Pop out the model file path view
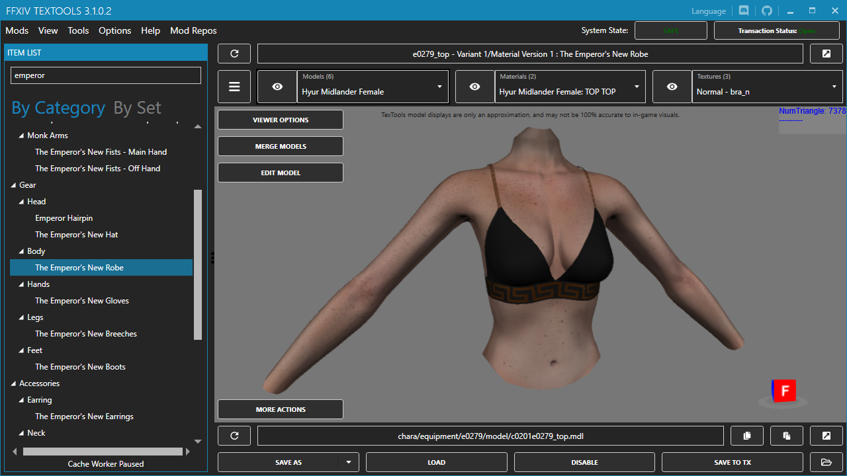 pyautogui.click(x=826, y=436)
